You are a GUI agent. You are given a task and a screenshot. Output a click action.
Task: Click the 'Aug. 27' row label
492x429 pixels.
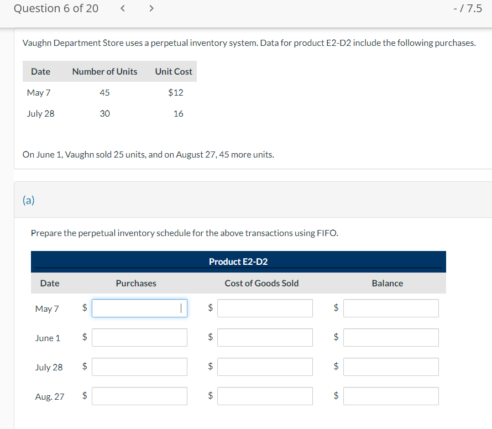coord(50,397)
